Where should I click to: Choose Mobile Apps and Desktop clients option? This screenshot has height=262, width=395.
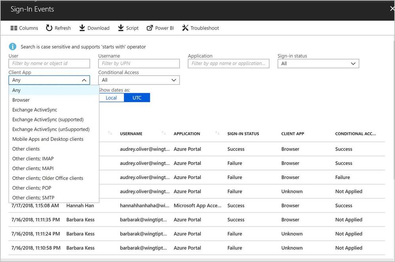tap(48, 139)
